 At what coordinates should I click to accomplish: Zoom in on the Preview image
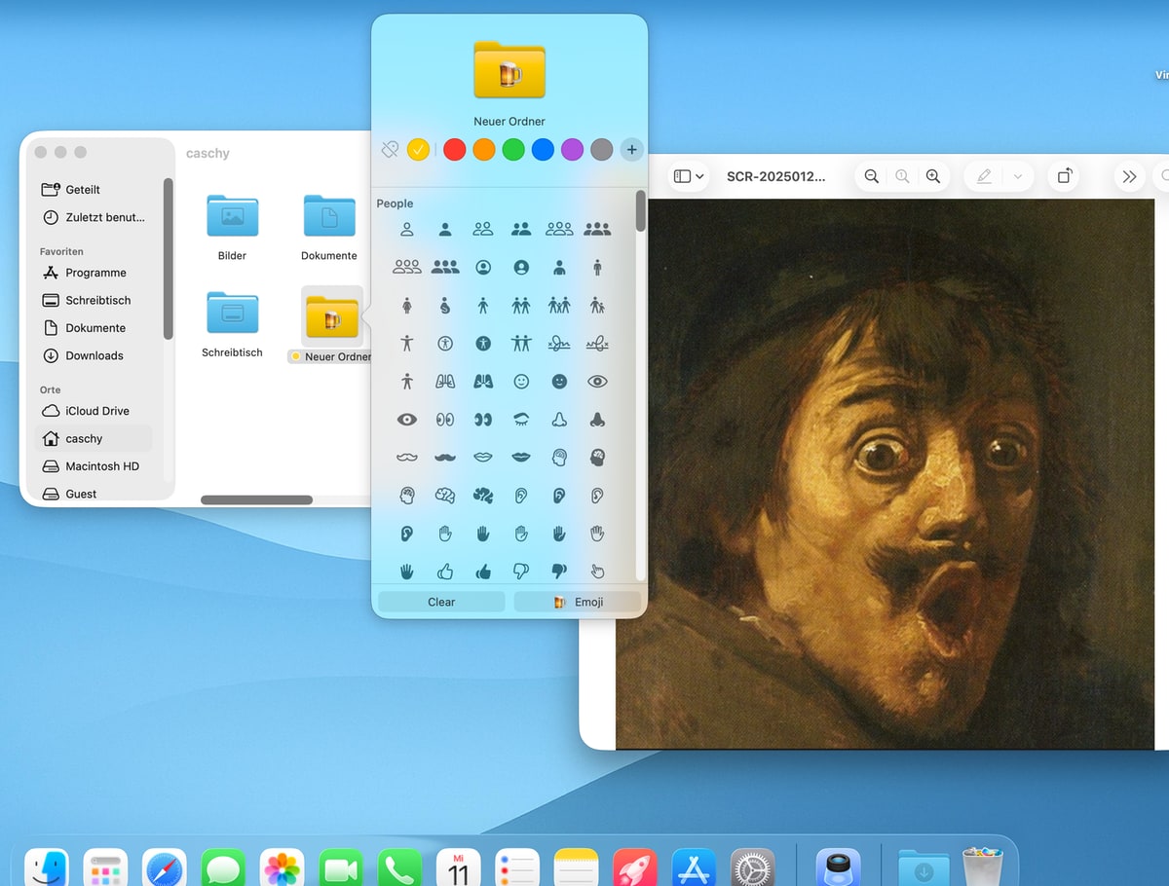tap(933, 176)
